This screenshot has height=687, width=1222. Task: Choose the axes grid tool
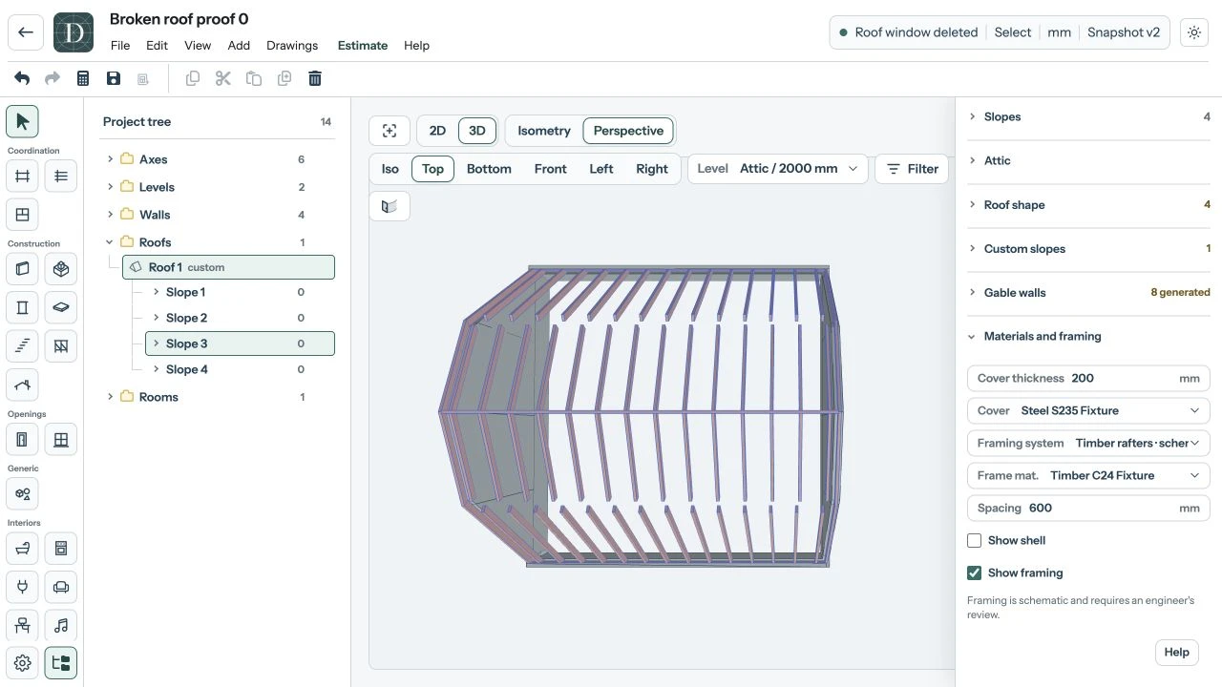click(23, 176)
